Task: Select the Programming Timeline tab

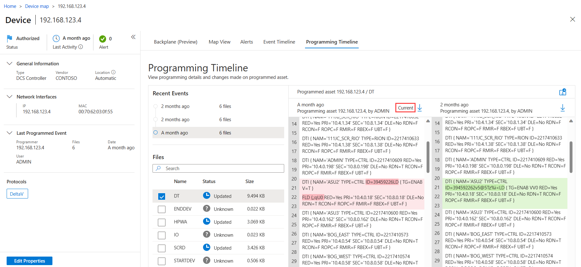Action: point(332,42)
